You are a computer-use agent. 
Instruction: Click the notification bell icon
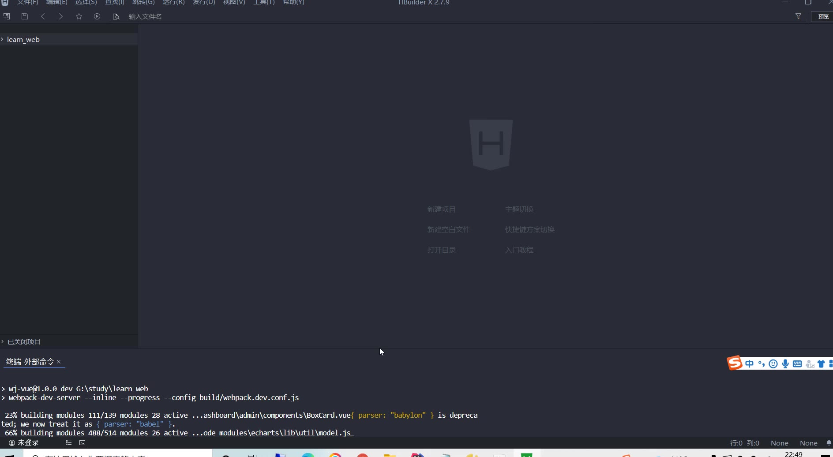(x=829, y=443)
